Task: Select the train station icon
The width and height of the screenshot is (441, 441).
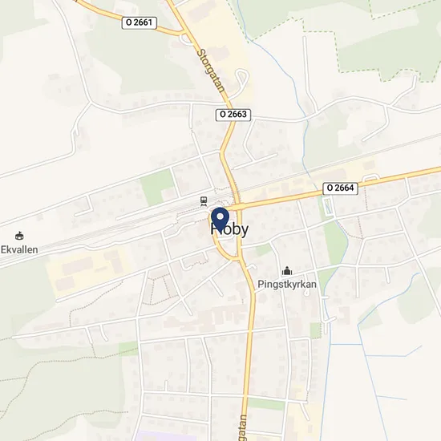Action: click(204, 201)
